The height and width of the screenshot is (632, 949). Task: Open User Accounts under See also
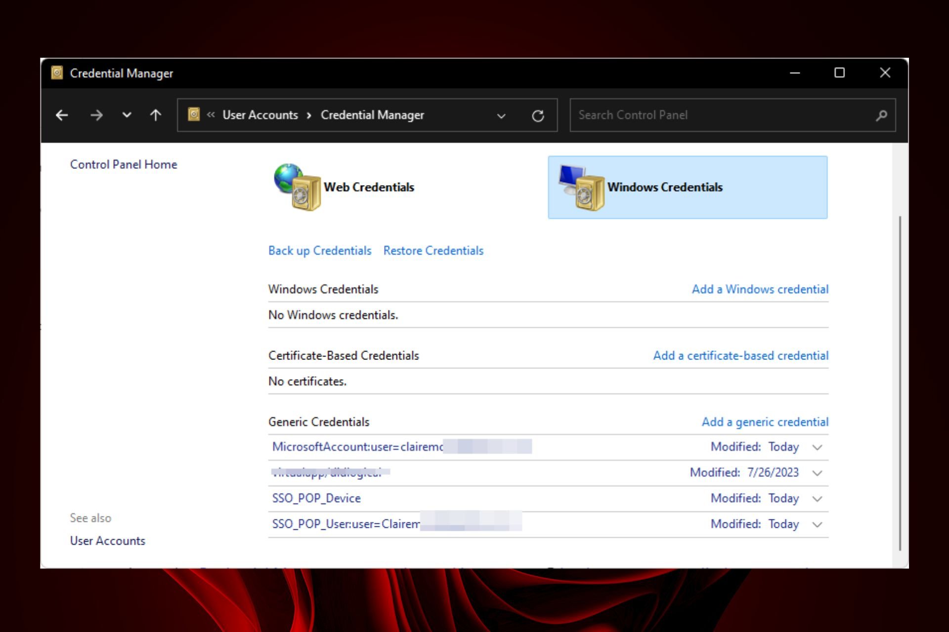tap(108, 541)
